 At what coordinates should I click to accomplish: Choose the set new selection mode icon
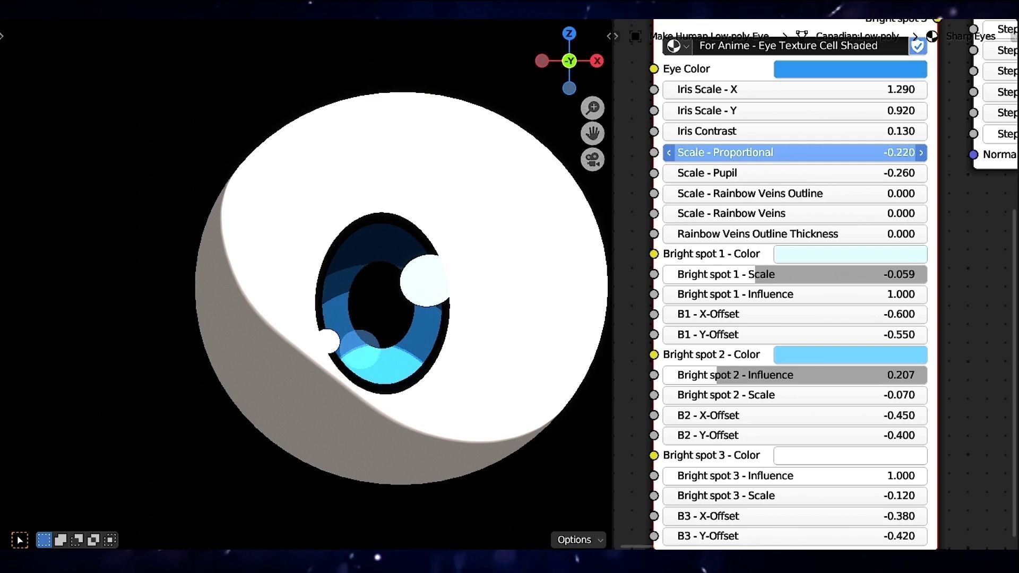(44, 540)
